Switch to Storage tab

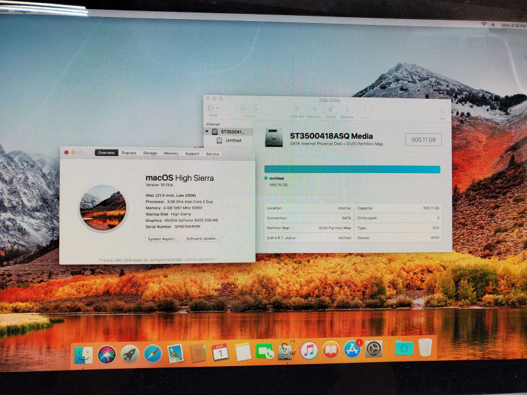[x=150, y=153]
